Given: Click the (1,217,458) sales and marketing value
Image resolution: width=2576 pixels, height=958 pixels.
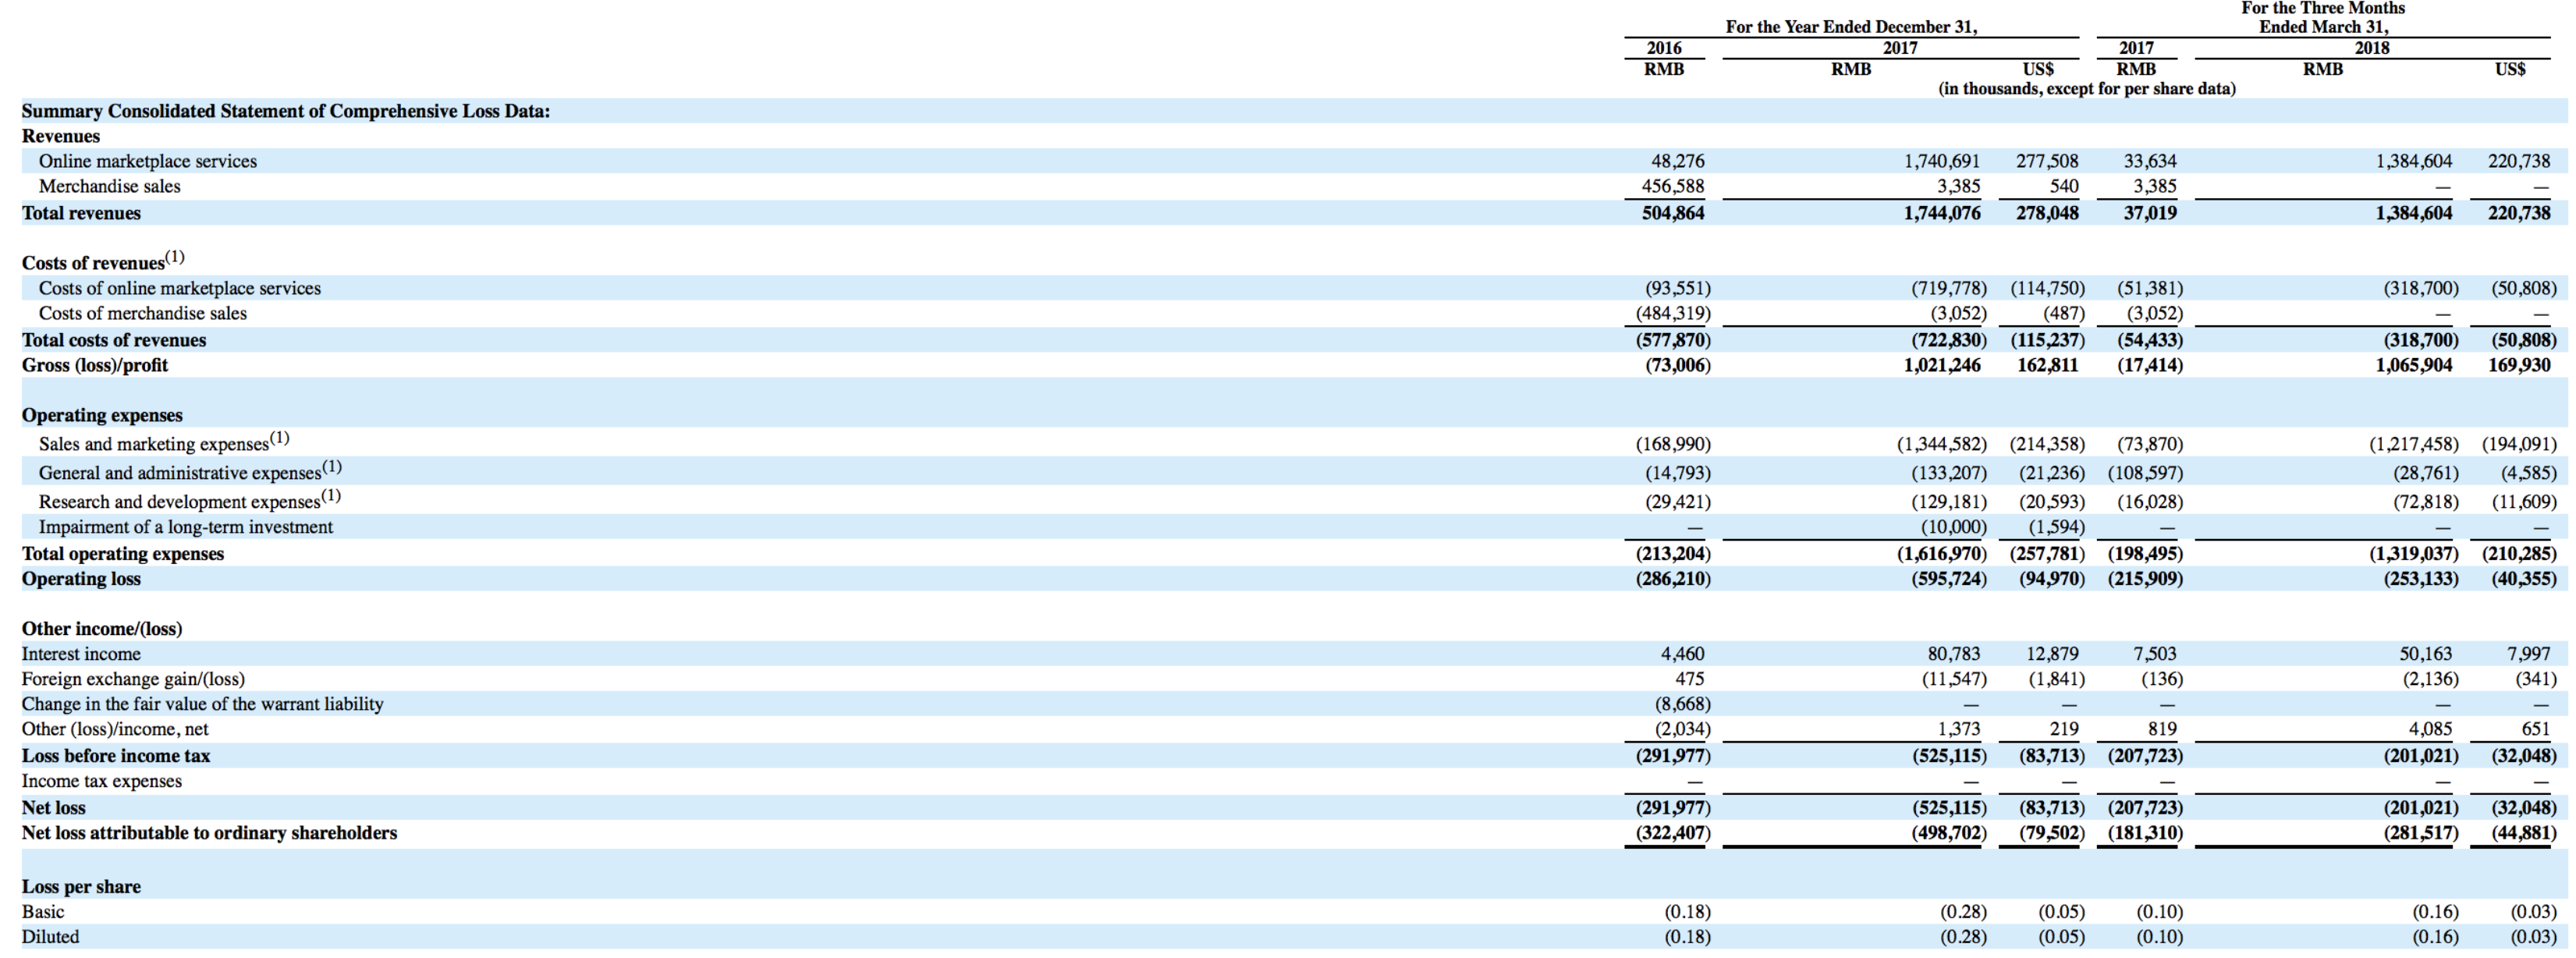Looking at the screenshot, I should click(x=2414, y=444).
